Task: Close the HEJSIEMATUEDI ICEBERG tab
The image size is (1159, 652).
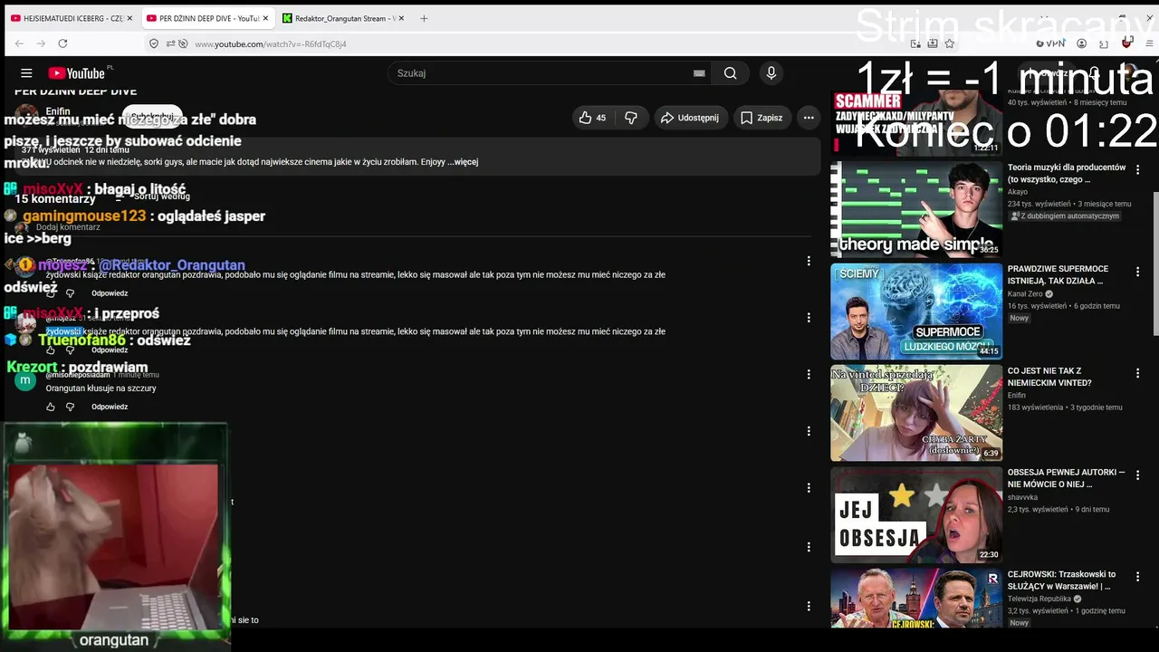Action: (x=129, y=18)
